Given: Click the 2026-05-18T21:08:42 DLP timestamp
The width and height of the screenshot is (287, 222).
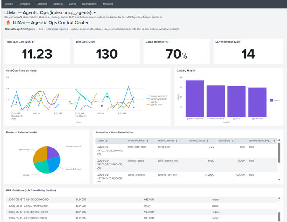Looking at the screenshot, I should tap(28, 212).
